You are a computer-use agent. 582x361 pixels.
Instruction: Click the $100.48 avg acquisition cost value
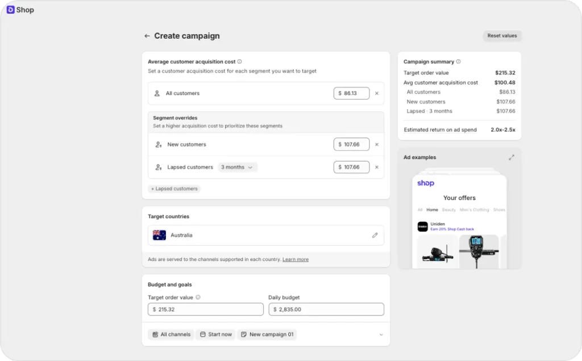505,82
